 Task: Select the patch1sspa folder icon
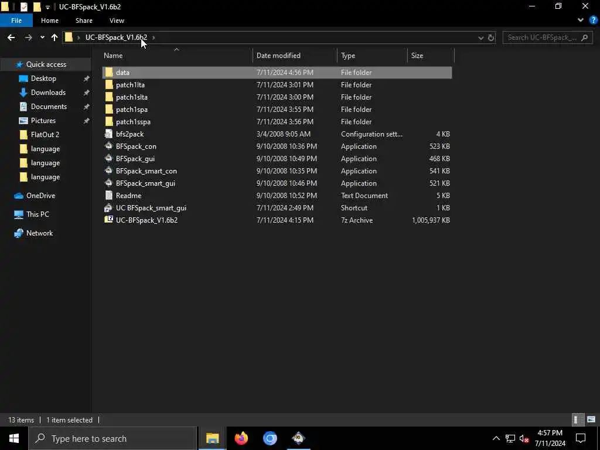(109, 121)
